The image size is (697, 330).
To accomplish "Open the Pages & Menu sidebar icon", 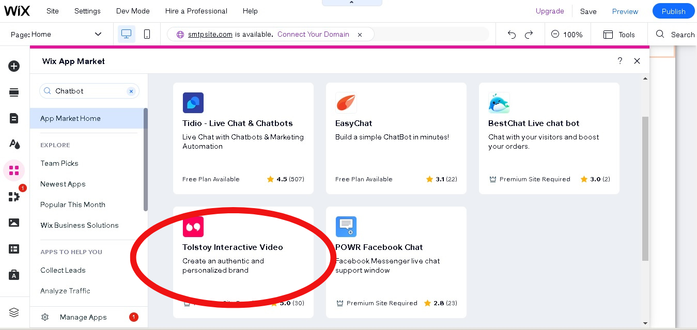I will pos(14,118).
